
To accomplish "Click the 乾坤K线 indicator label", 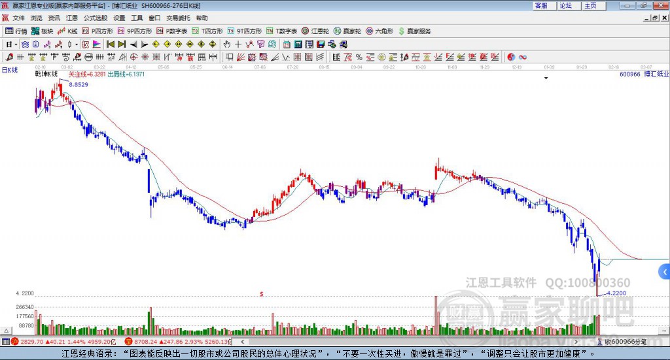I will coord(46,74).
